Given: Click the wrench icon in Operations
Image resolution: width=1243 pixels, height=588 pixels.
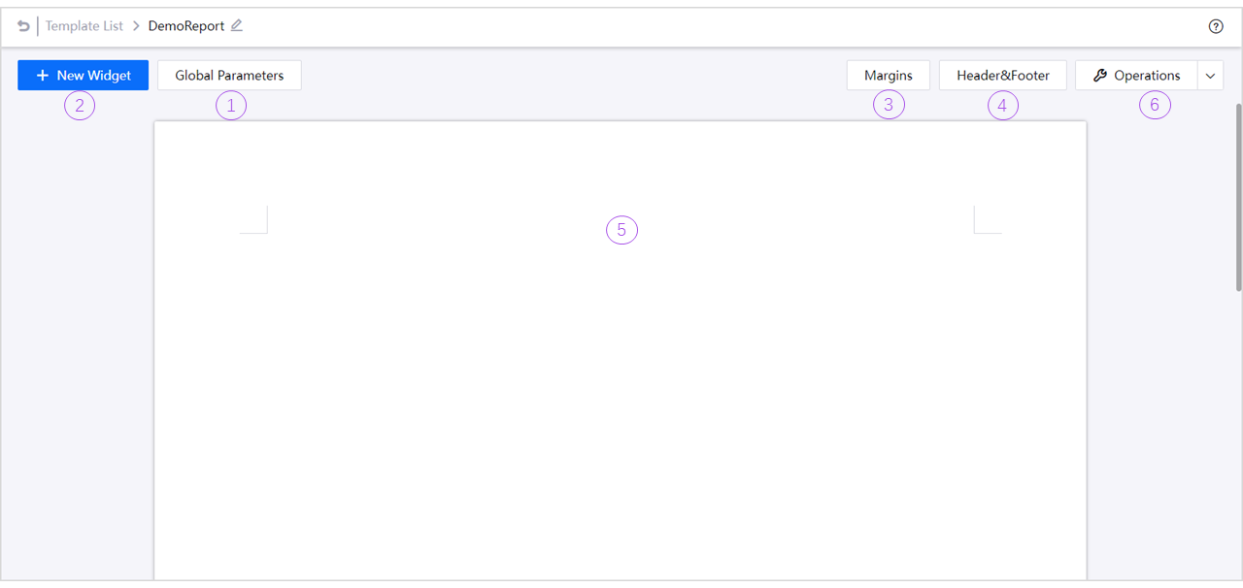Looking at the screenshot, I should tap(1099, 75).
